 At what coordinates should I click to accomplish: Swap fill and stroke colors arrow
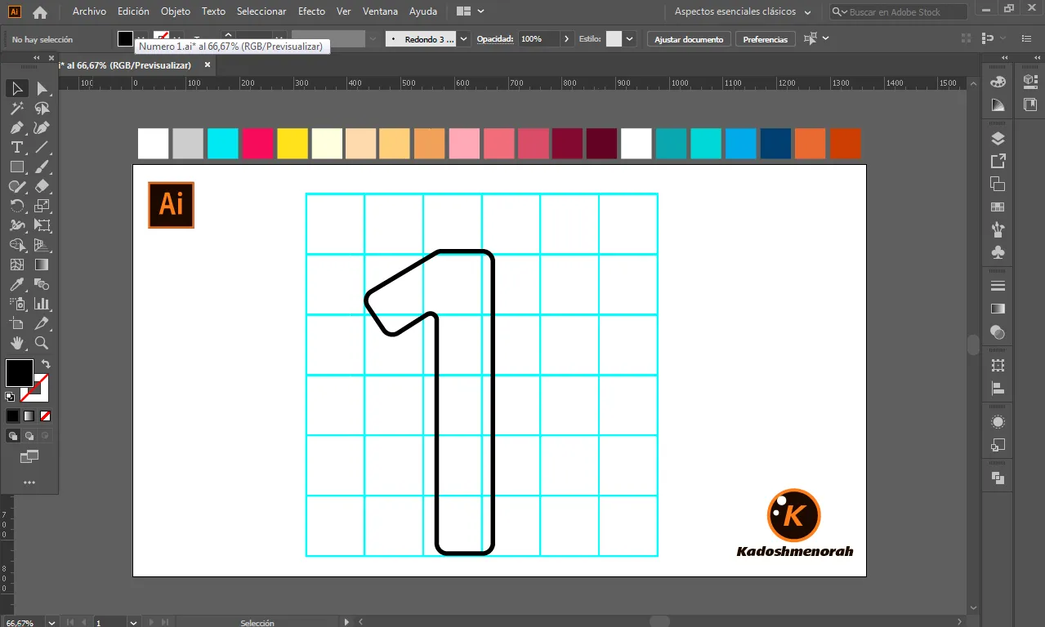pos(46,364)
